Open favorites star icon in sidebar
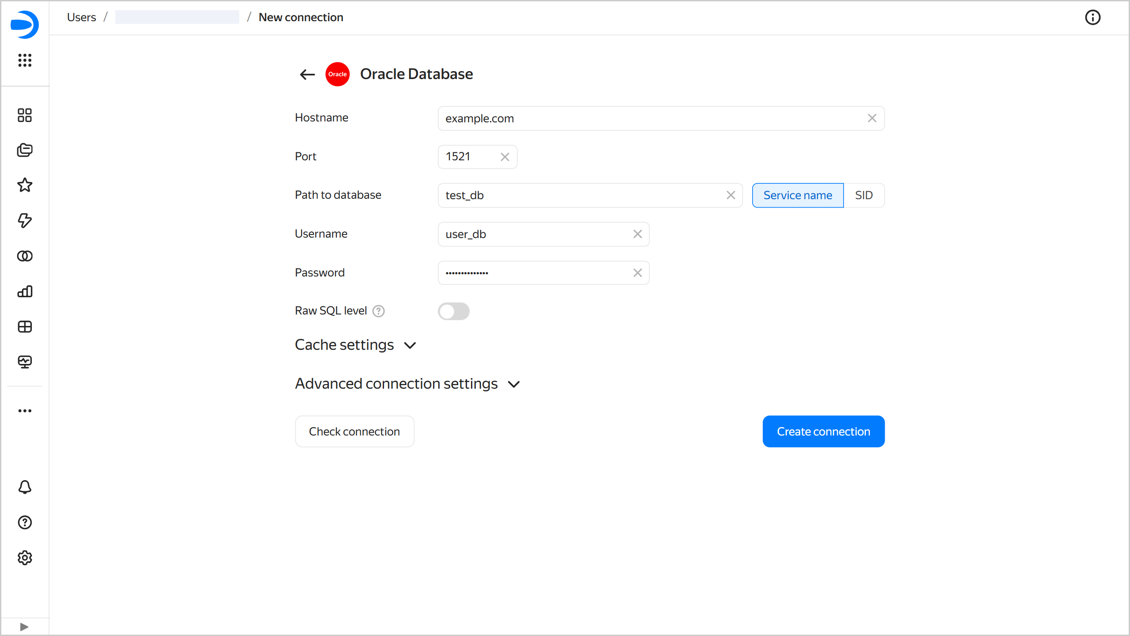The width and height of the screenshot is (1130, 636). pos(25,185)
